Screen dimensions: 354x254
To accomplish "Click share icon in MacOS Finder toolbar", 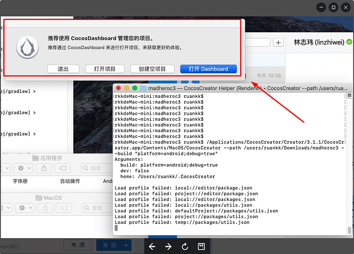I will pyautogui.click(x=45, y=208).
